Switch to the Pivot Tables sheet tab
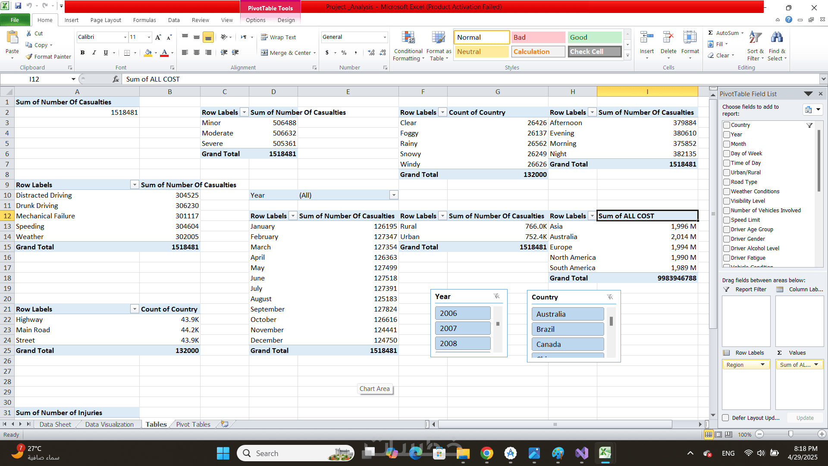Screen dimensions: 828x466 pyautogui.click(x=193, y=424)
